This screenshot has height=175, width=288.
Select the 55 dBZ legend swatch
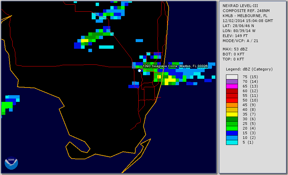click(232, 96)
